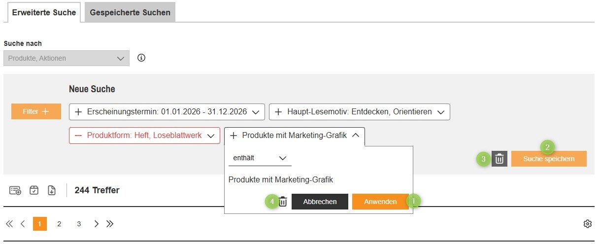This screenshot has width=599, height=244.
Task: Toggle the plus on the Haupt-Lesemotiv filter
Action: pyautogui.click(x=278, y=112)
